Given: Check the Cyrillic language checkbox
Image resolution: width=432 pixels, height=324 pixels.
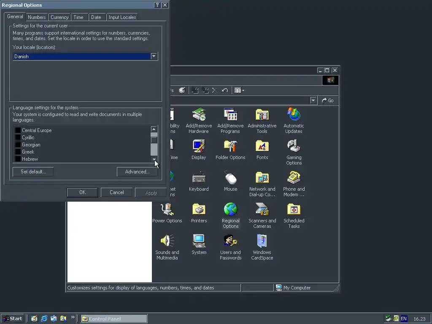Looking at the screenshot, I should (x=18, y=138).
